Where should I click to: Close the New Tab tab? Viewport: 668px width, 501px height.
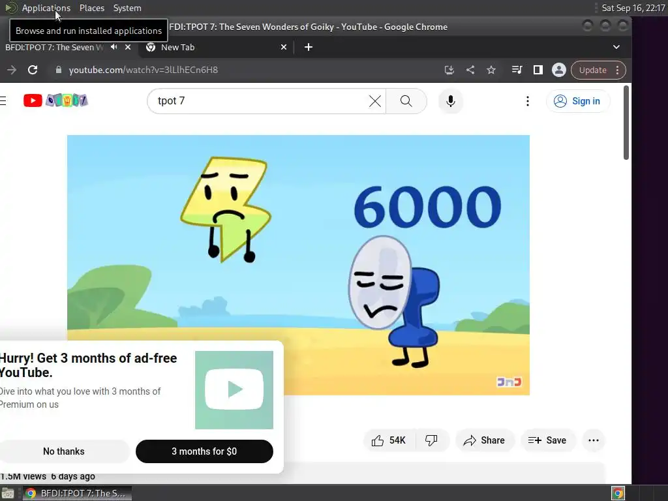coord(284,47)
